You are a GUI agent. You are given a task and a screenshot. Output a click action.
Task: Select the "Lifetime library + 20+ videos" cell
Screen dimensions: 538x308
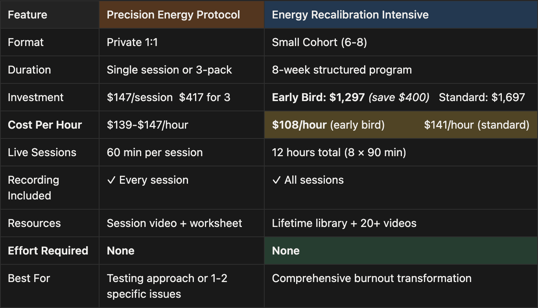(x=344, y=223)
